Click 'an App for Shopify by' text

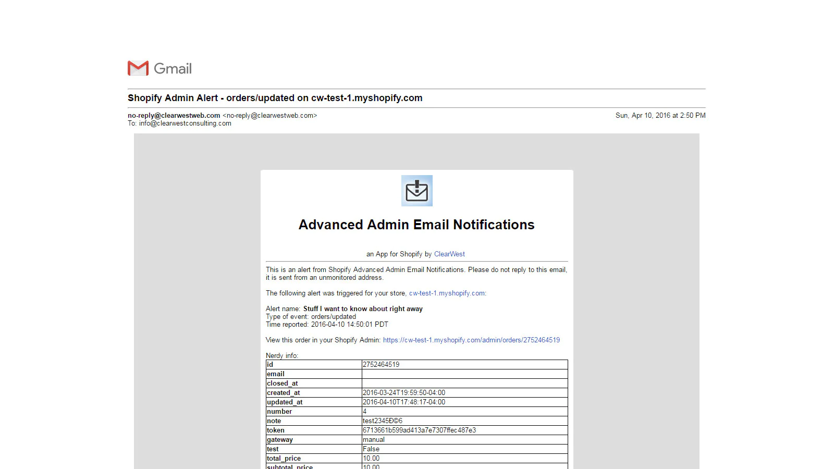click(399, 254)
